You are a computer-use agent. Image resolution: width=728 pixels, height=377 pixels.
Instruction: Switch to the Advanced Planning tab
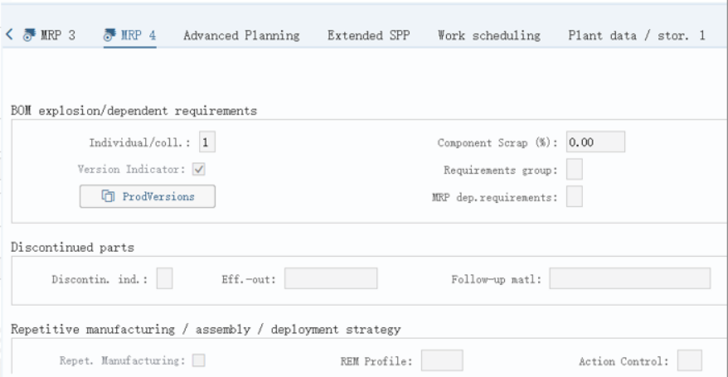pyautogui.click(x=241, y=36)
